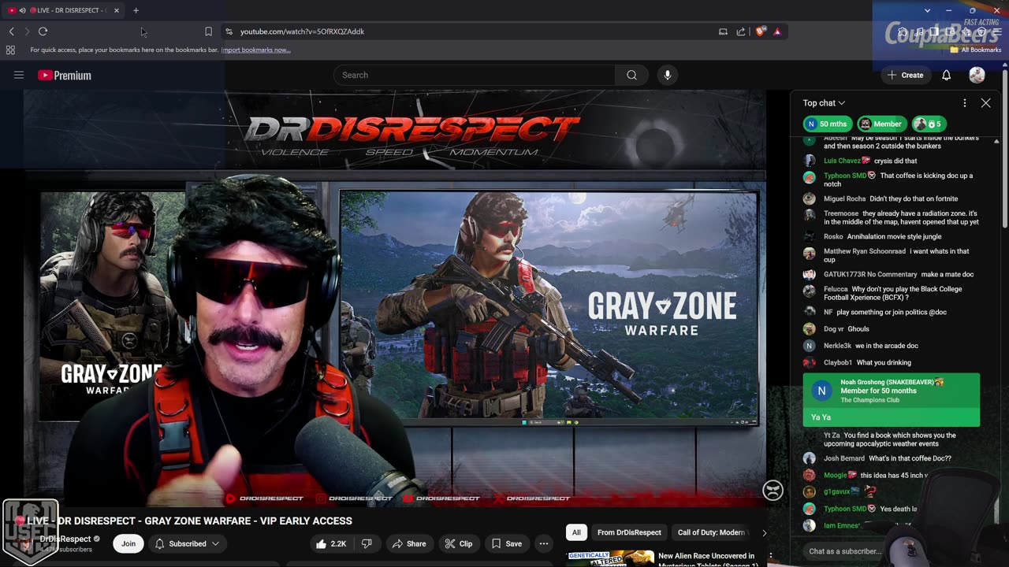
Task: Open more video actions ellipsis
Action: coord(543,543)
